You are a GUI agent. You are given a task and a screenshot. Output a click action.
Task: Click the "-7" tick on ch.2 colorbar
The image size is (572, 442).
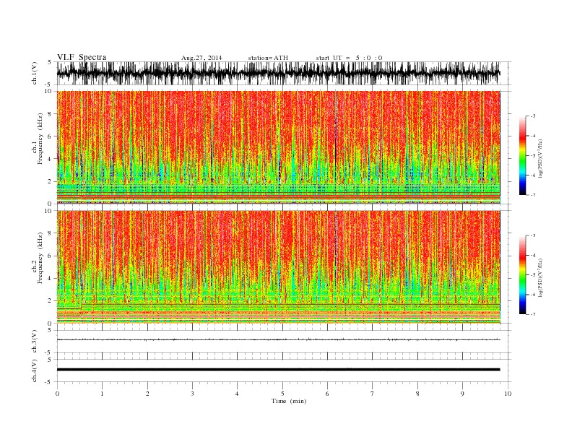(x=533, y=314)
